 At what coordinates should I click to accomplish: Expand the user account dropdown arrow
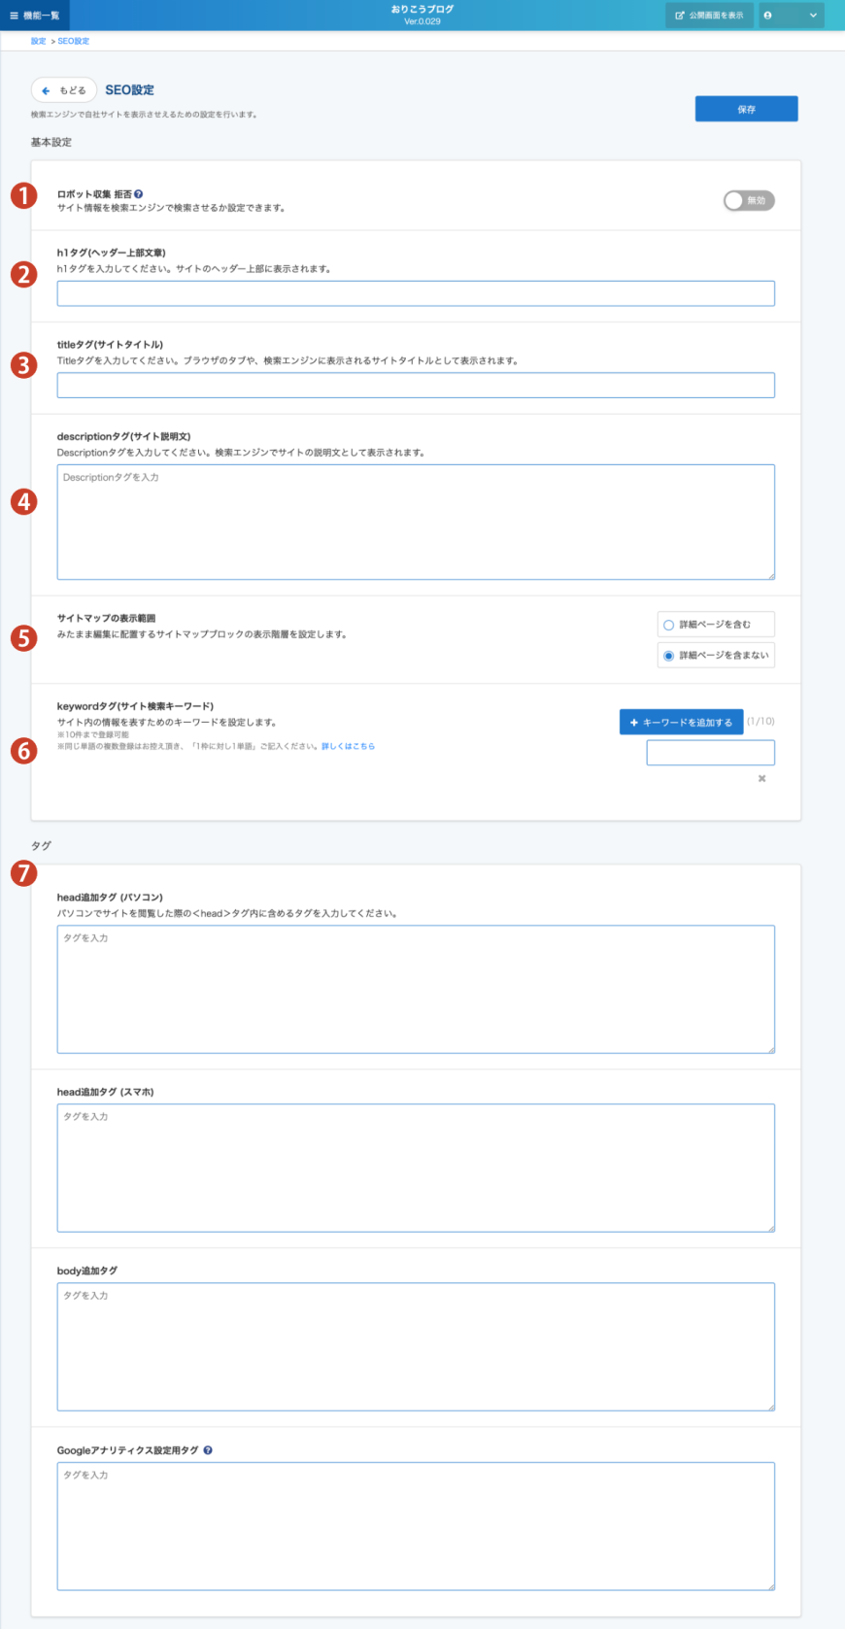[x=813, y=16]
